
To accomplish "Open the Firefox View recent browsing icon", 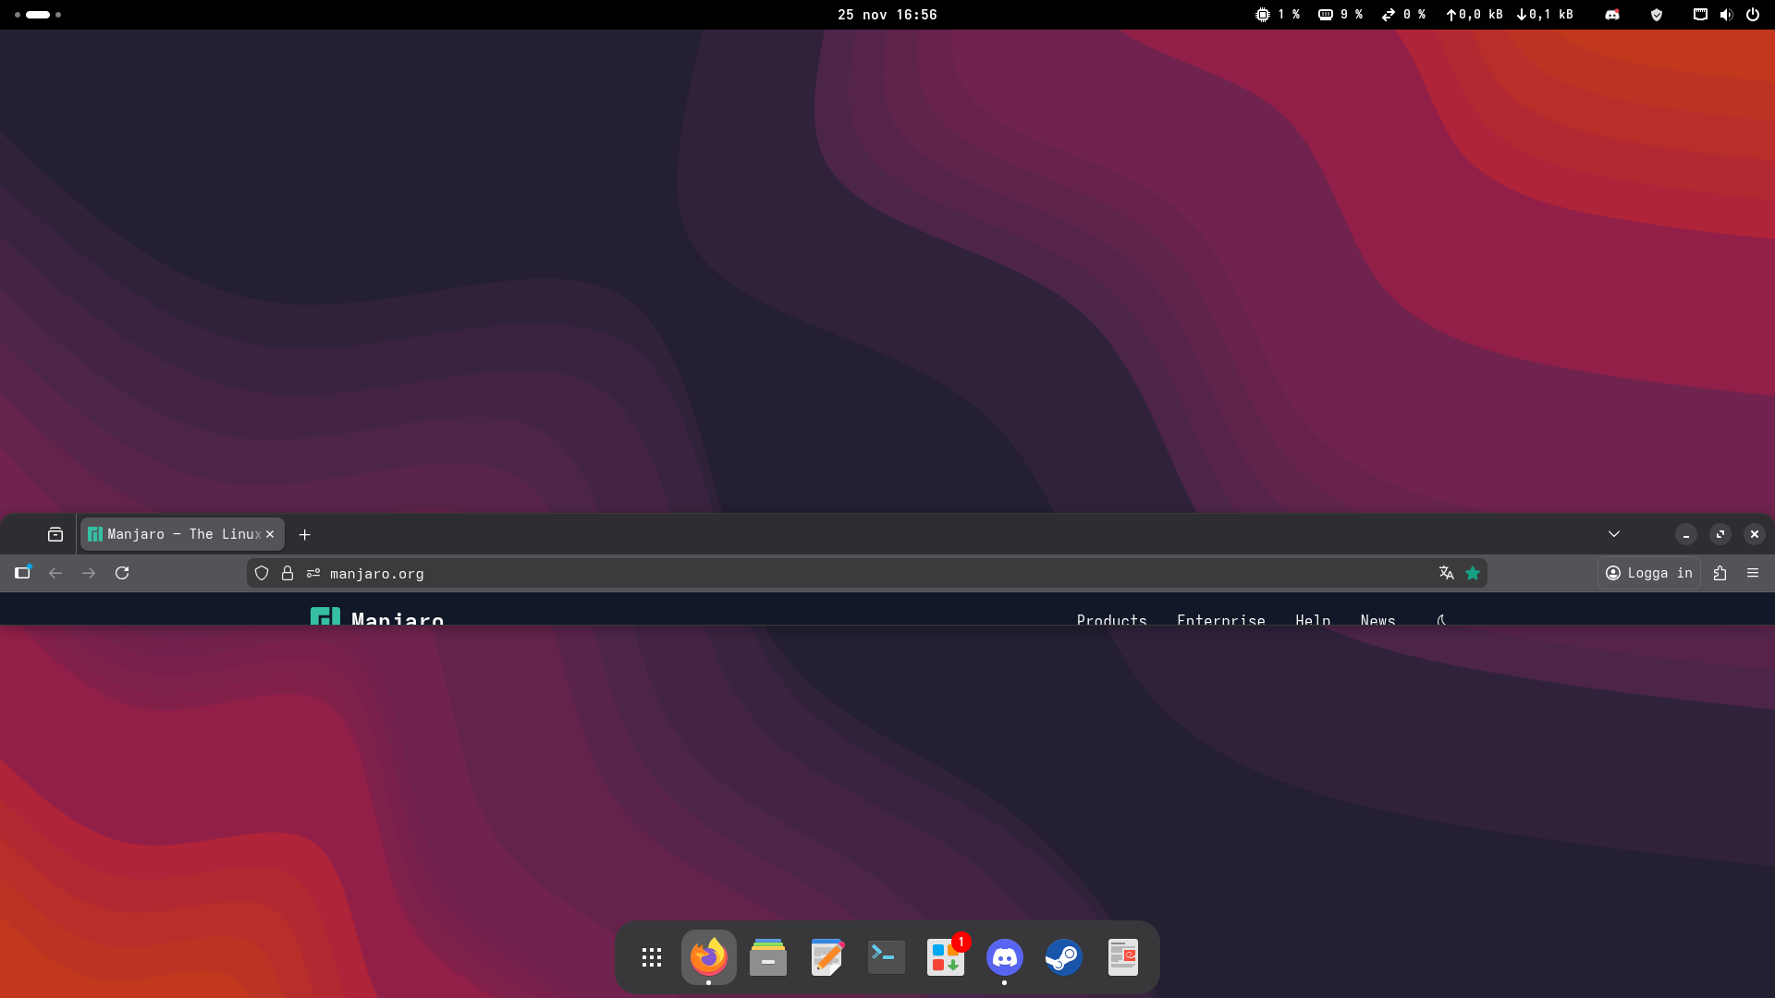I will tap(55, 534).
